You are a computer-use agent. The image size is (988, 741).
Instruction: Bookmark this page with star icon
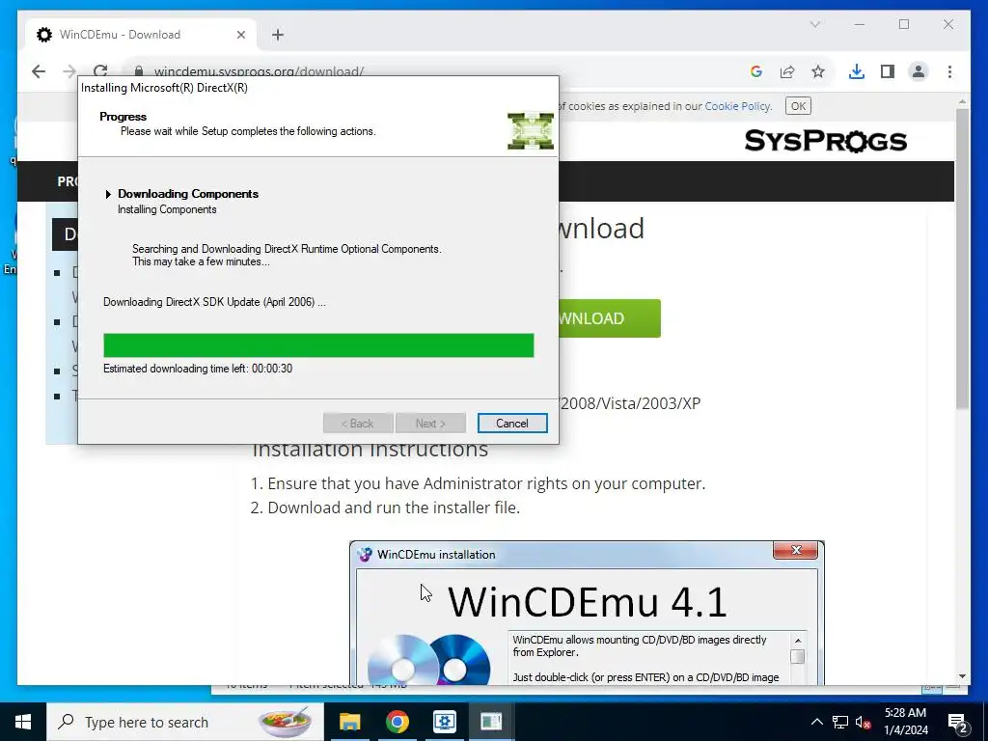click(x=818, y=71)
